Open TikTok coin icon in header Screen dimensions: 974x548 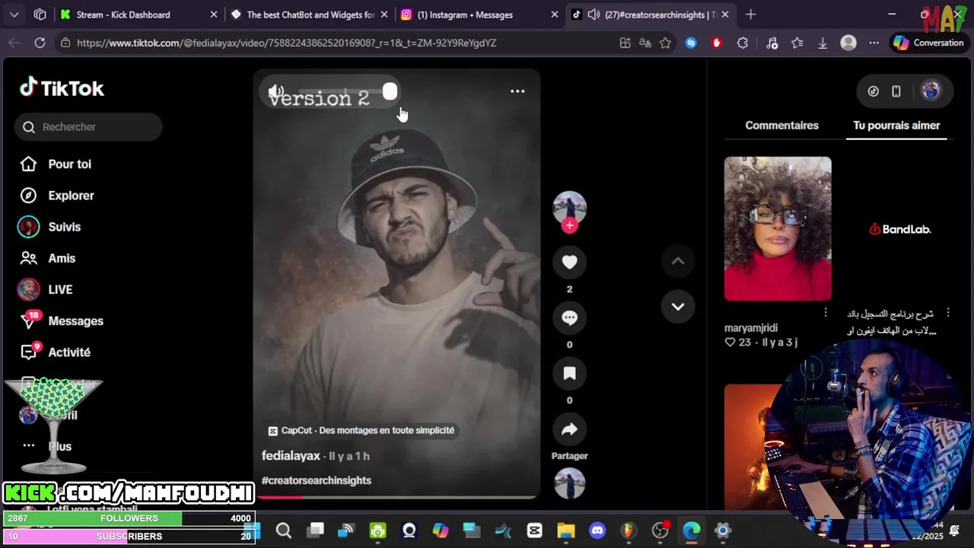pyautogui.click(x=874, y=91)
